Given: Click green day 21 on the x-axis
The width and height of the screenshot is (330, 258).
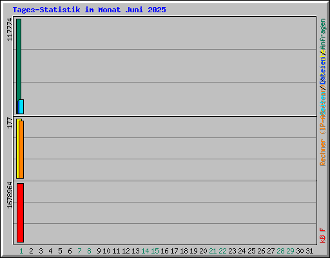Looking at the screenshot, I should (213, 251).
